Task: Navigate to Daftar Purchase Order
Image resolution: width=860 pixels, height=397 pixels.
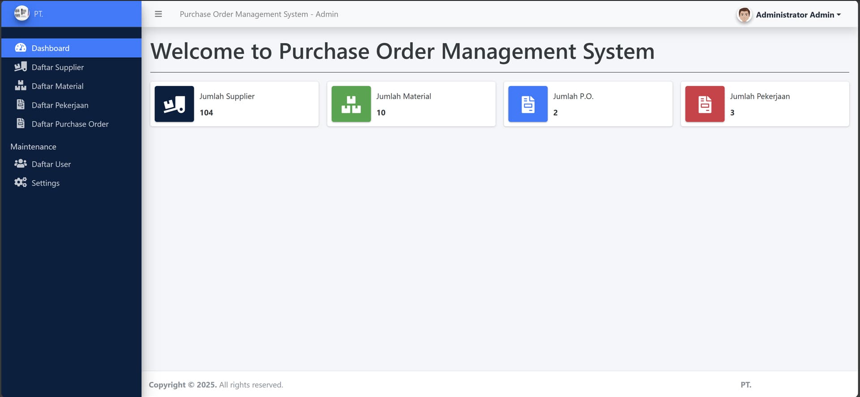Action: pyautogui.click(x=71, y=124)
